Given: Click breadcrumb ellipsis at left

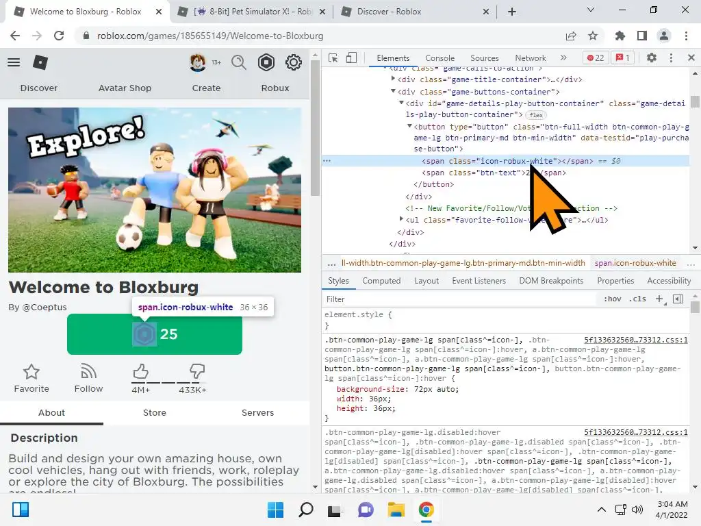Looking at the screenshot, I should click(x=331, y=264).
